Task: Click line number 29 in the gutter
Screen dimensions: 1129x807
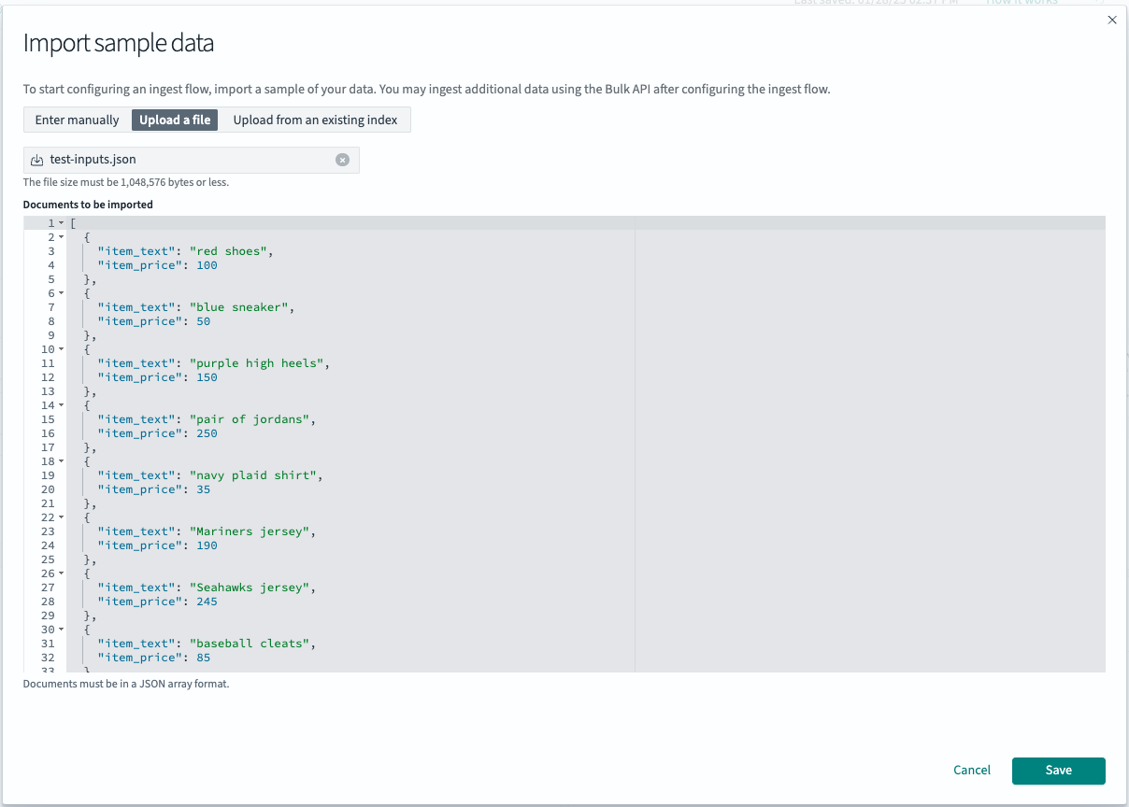Action: (48, 616)
